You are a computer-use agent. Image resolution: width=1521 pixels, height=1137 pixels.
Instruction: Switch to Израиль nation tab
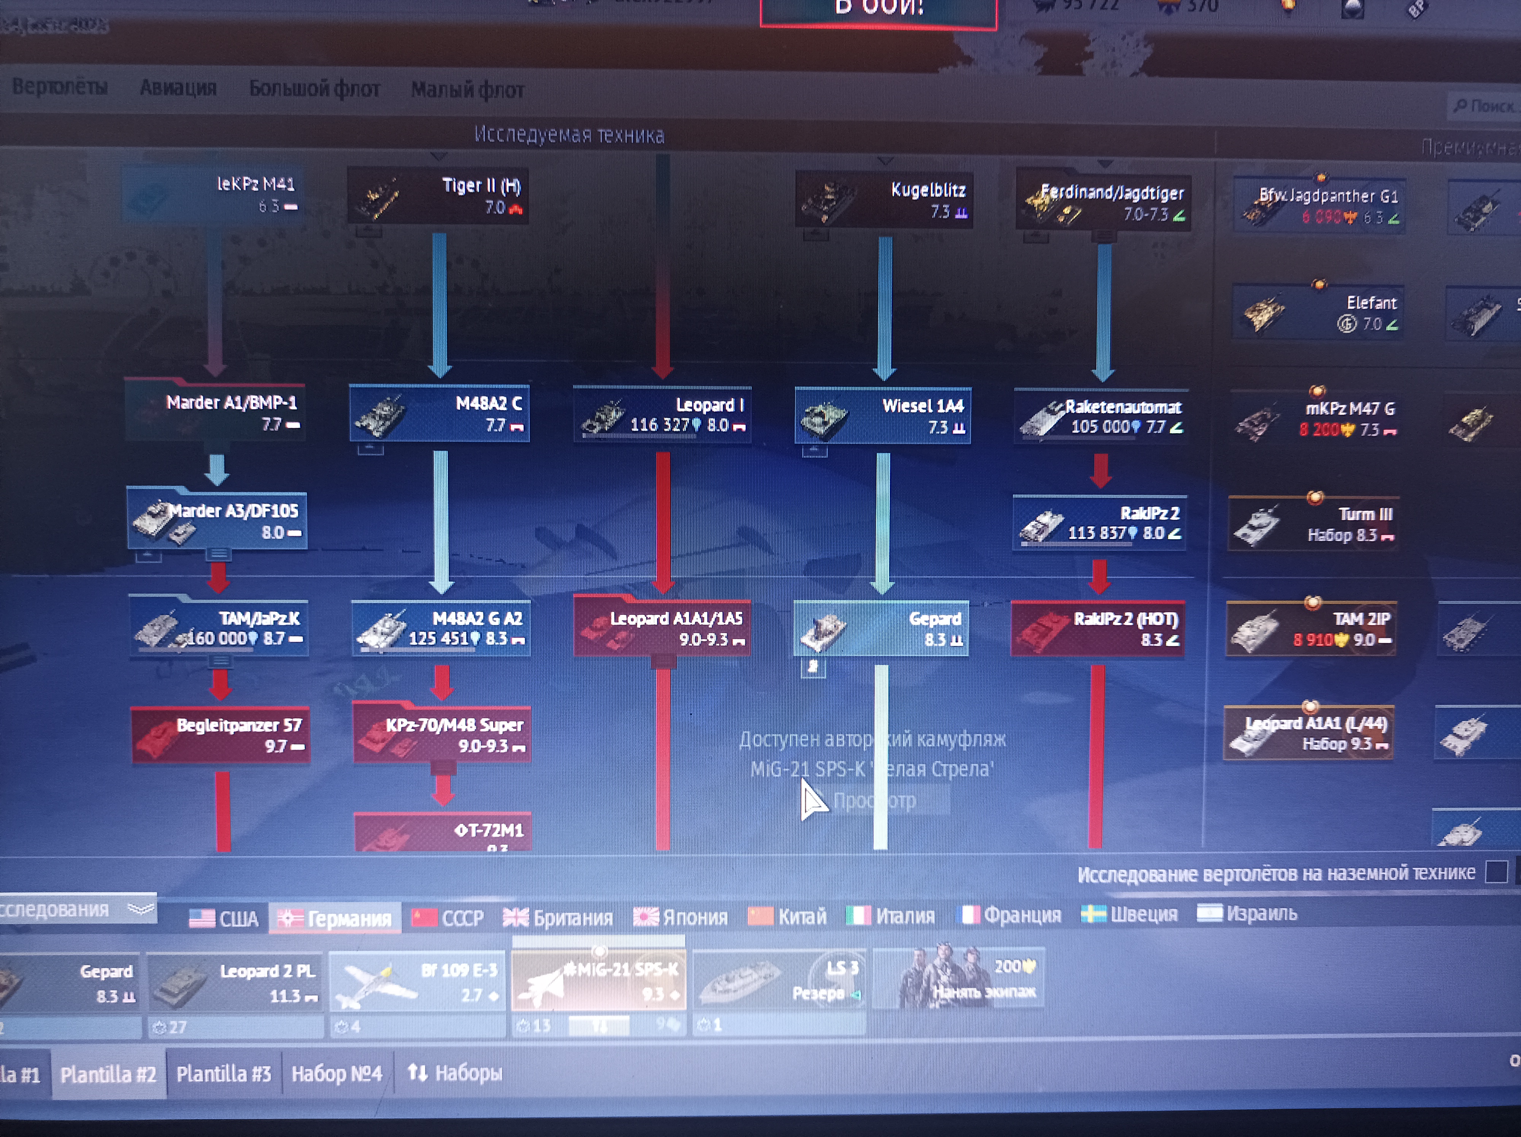coord(1246,913)
